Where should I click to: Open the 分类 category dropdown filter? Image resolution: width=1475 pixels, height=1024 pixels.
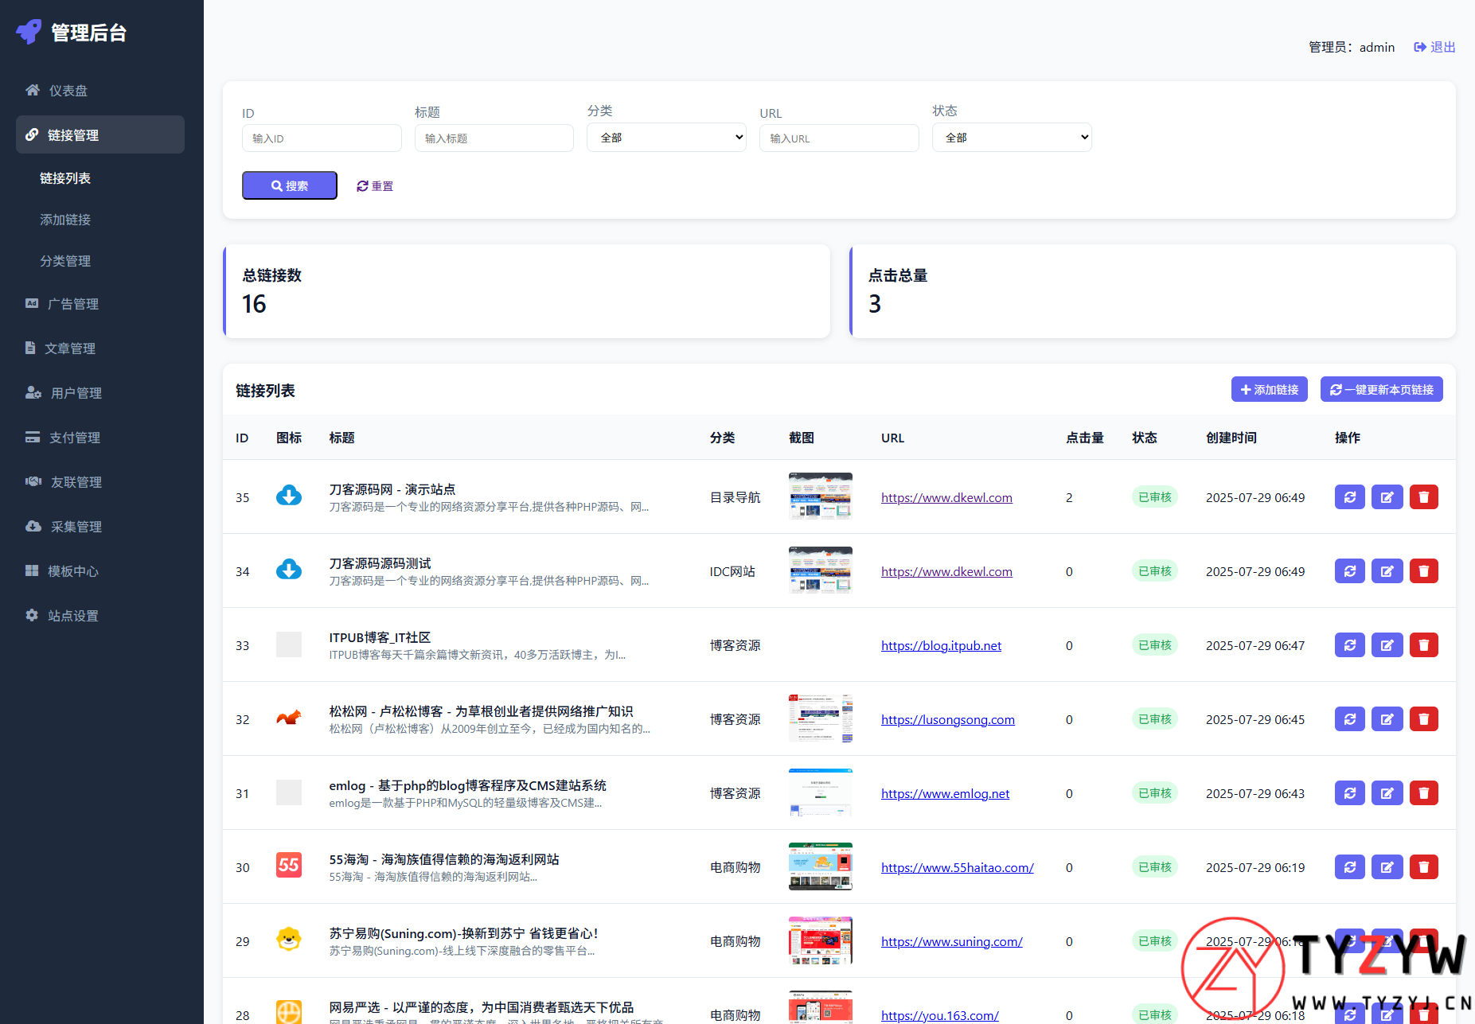pos(666,138)
